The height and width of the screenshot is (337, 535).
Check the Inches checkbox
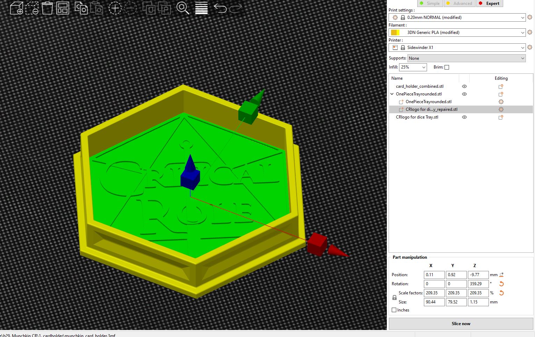point(394,310)
